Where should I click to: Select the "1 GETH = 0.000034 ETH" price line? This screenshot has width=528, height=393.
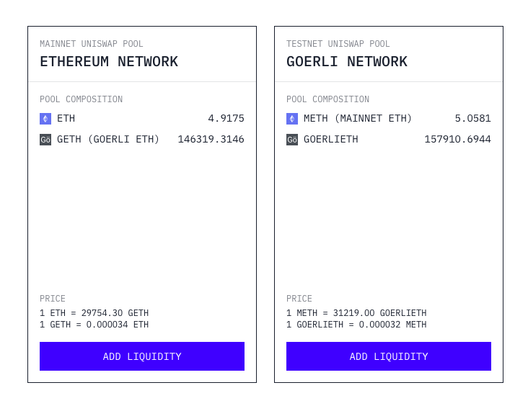94,325
